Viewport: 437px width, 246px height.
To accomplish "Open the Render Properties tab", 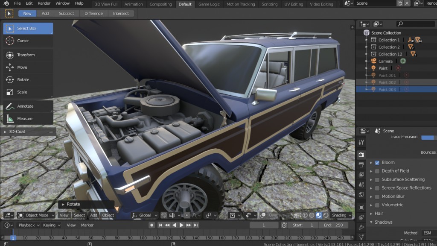I will click(361, 155).
